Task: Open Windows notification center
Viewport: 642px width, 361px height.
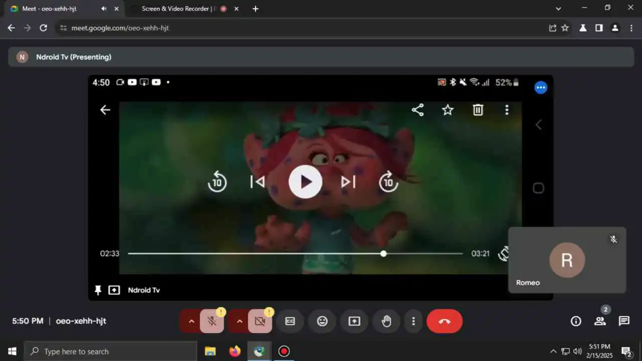Action: point(626,351)
